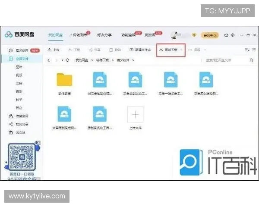This screenshot has width=259, height=207.
Task: Open the 好友分享 tab
Action: point(104,35)
